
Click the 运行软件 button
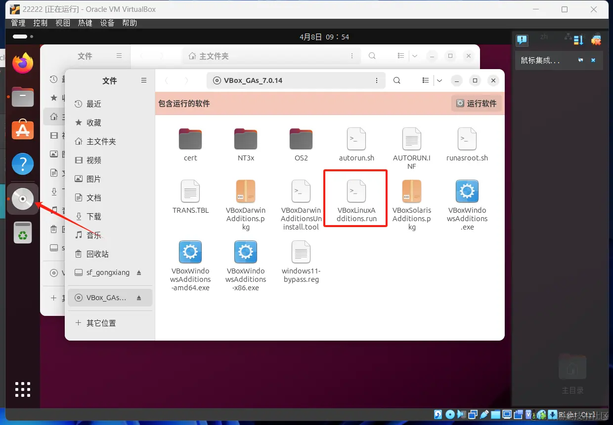pyautogui.click(x=477, y=103)
